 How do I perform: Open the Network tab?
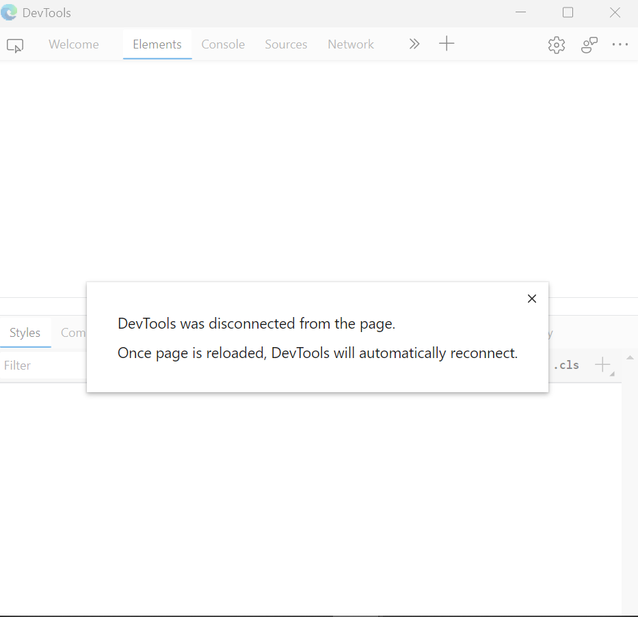[x=351, y=44]
